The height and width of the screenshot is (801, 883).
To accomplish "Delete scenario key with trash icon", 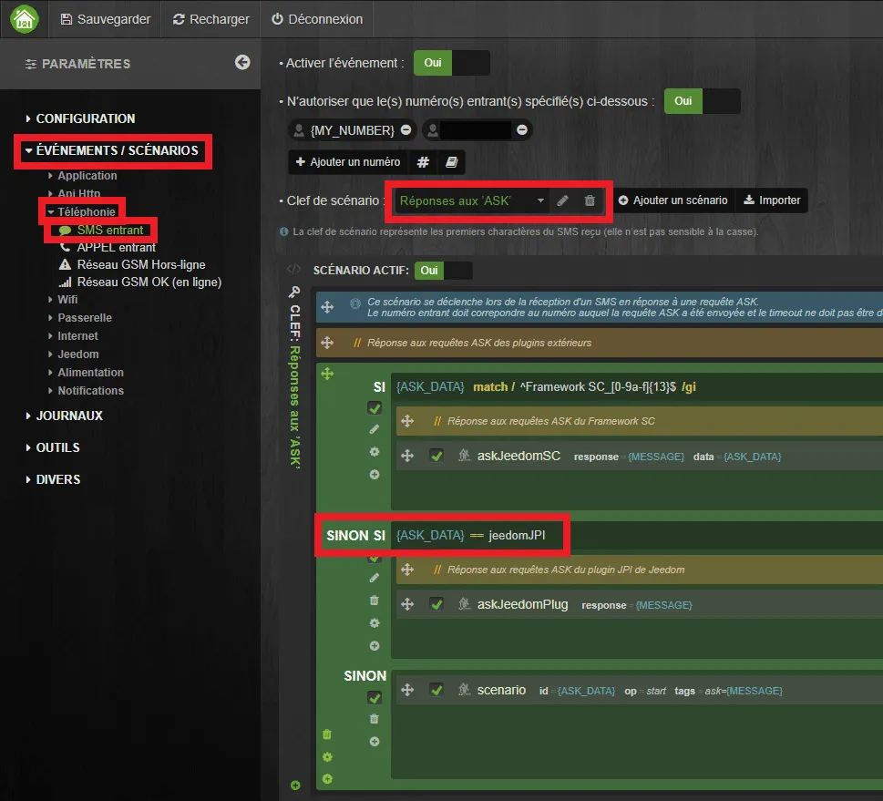I will [x=590, y=200].
